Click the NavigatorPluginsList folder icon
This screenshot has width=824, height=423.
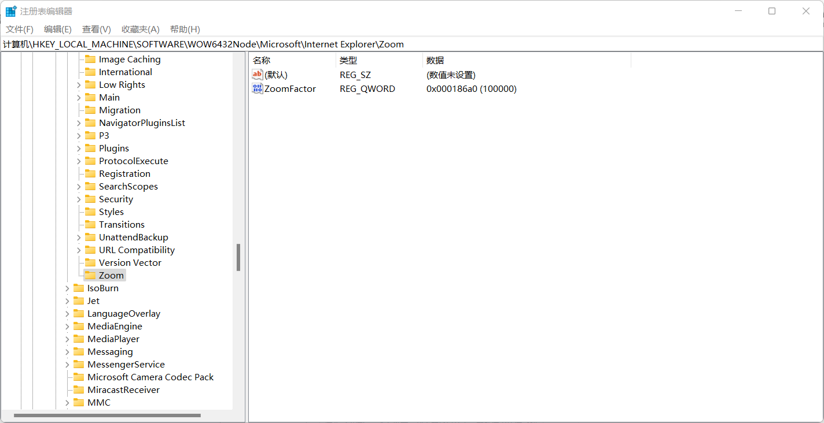pyautogui.click(x=90, y=123)
